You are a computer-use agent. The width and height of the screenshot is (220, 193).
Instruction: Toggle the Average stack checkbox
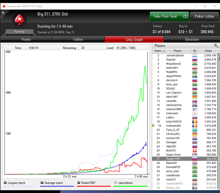click(x=42, y=183)
